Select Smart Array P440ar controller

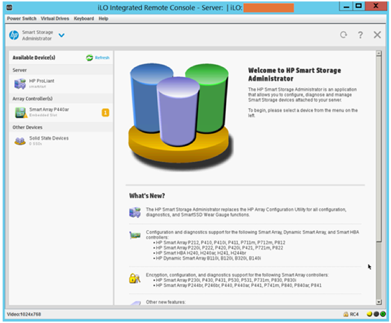click(x=61, y=112)
